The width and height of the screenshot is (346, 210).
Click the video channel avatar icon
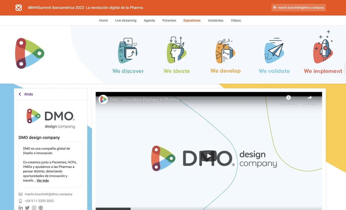coord(103,99)
